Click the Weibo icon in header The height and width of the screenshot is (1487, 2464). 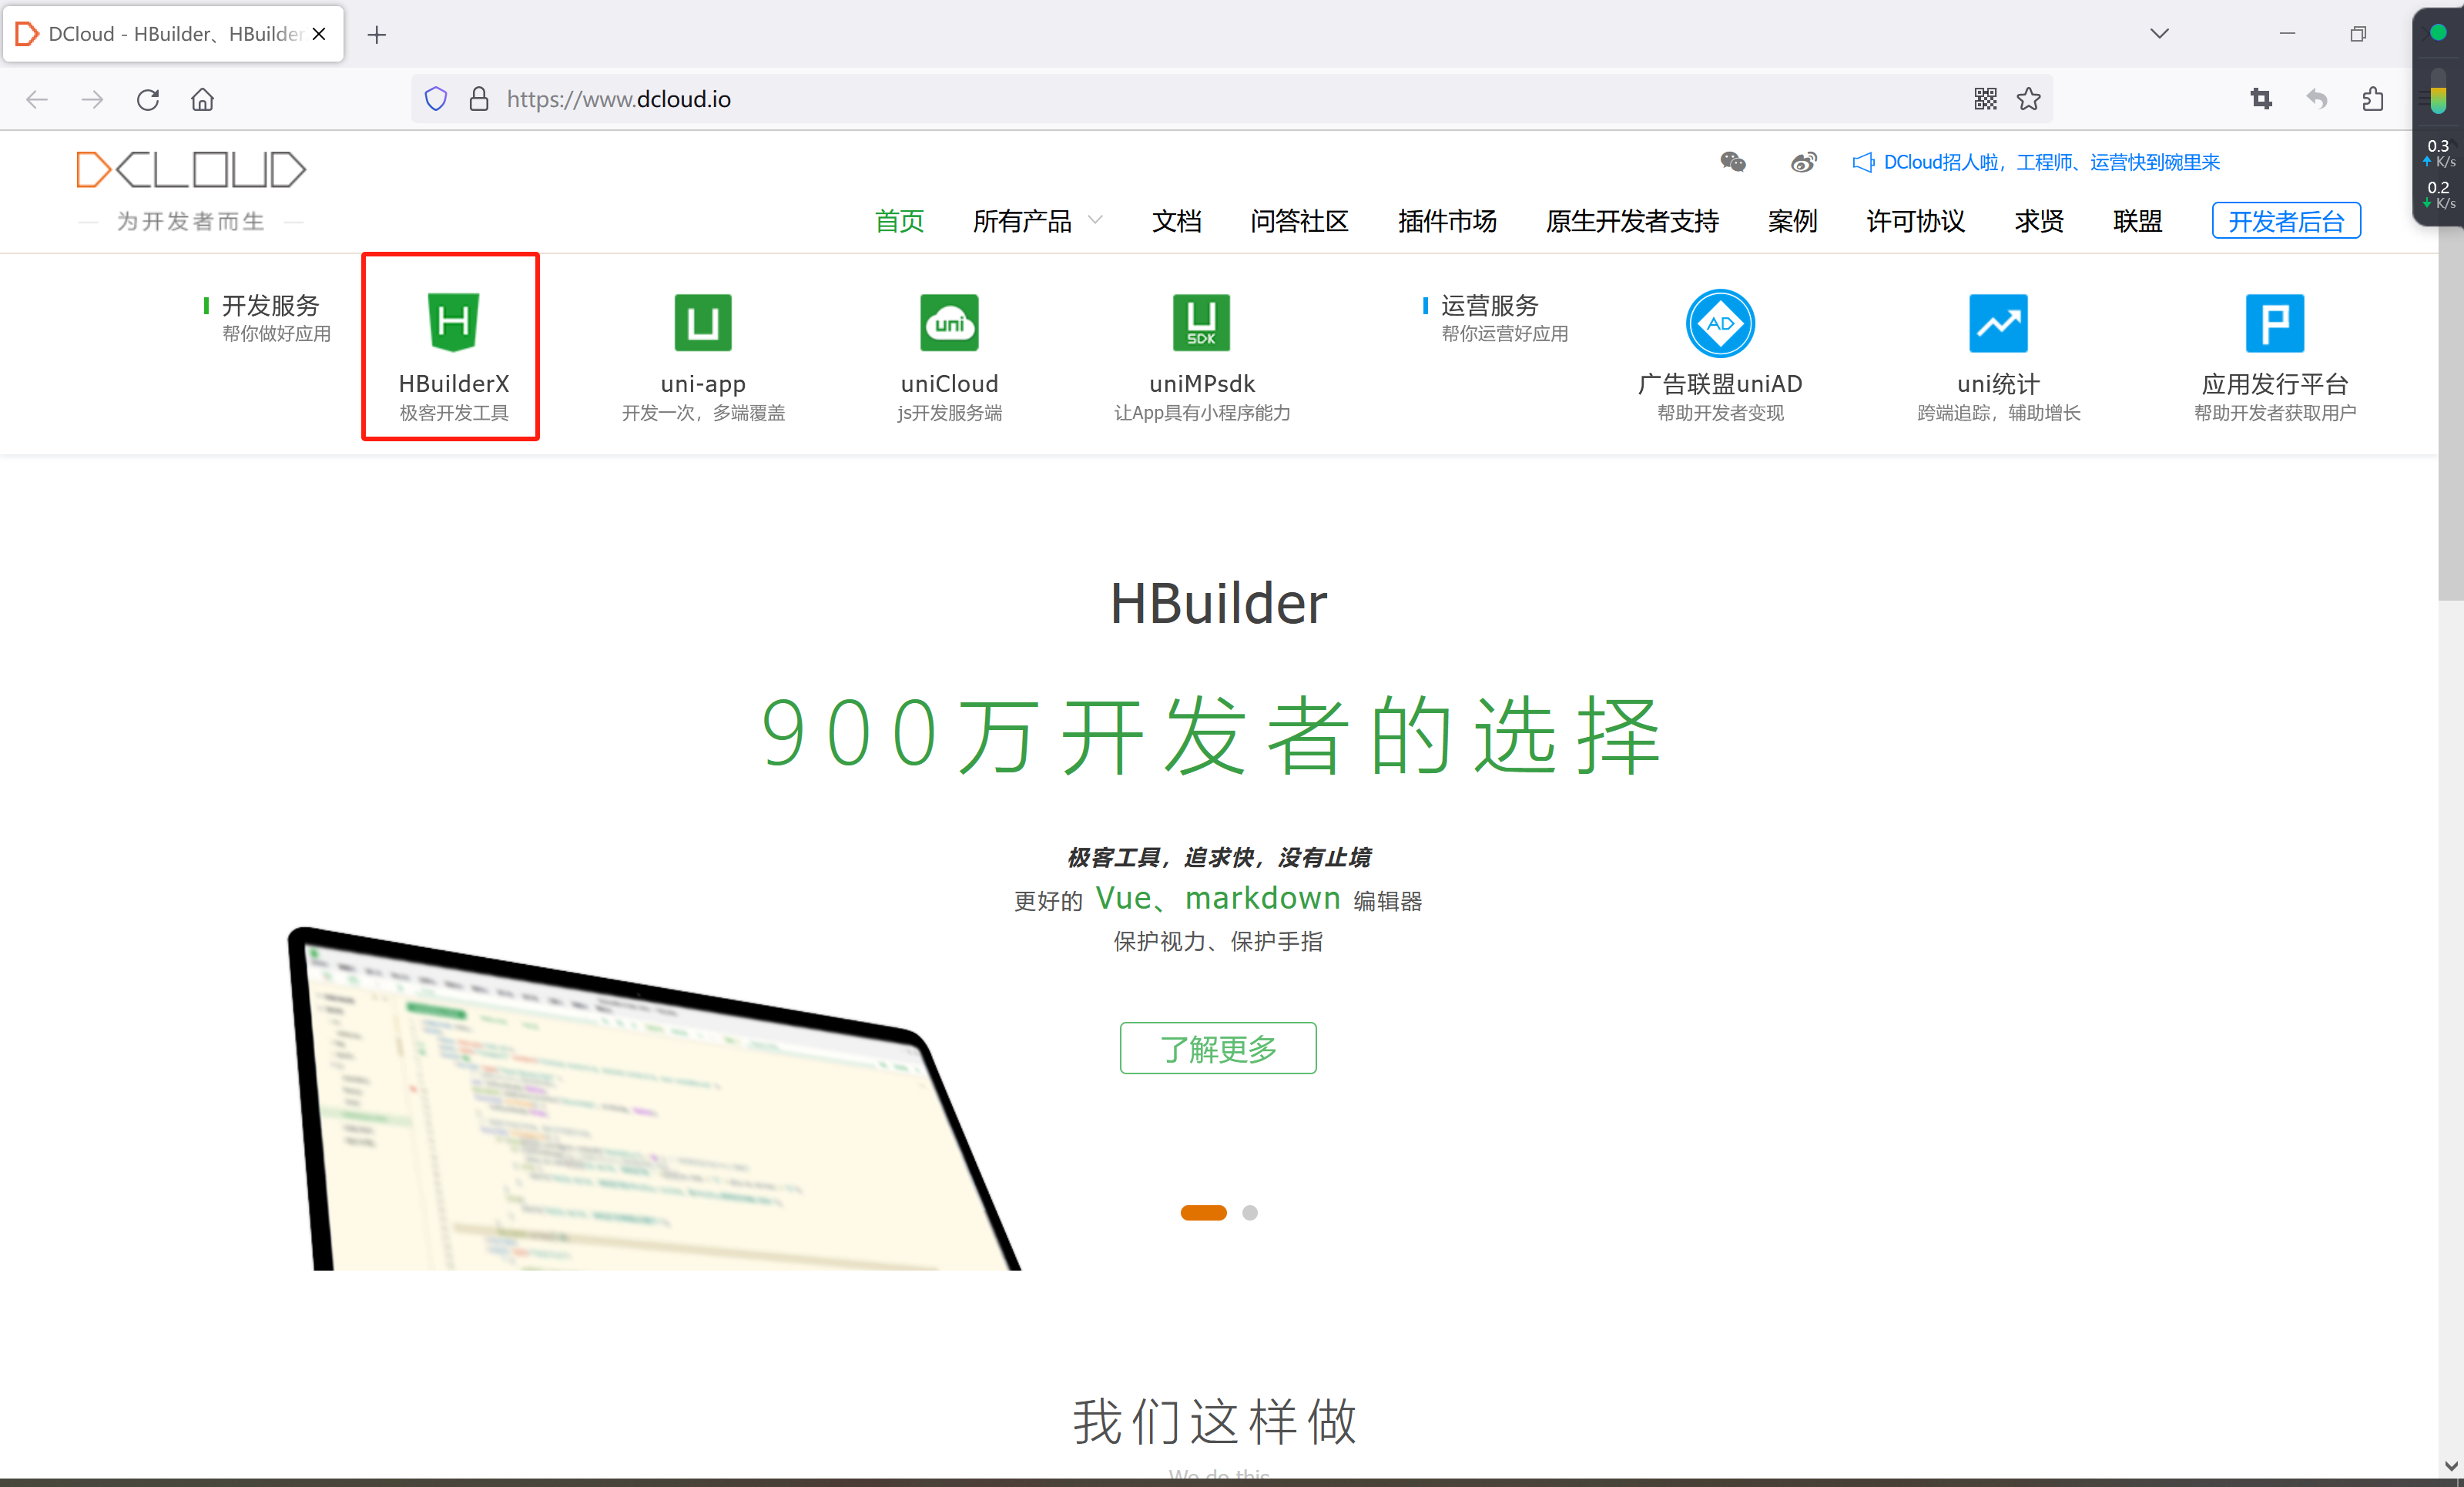point(1804,162)
